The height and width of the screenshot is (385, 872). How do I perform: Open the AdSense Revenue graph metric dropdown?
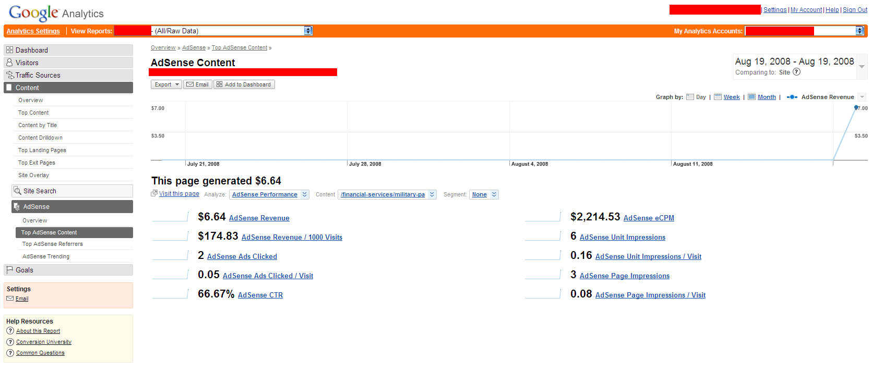[862, 97]
